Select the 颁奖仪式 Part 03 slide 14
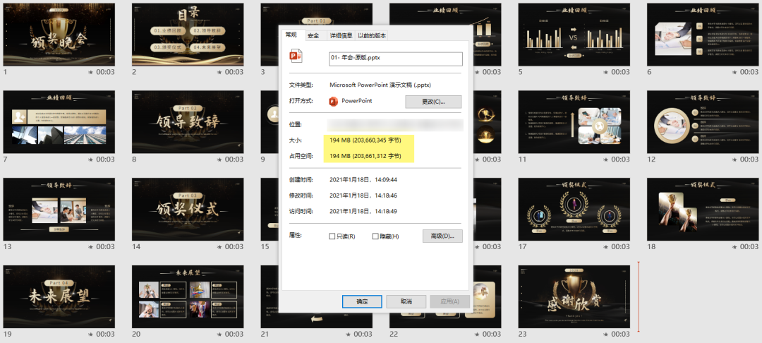Screen dimensions: 762x343 [x=188, y=210]
